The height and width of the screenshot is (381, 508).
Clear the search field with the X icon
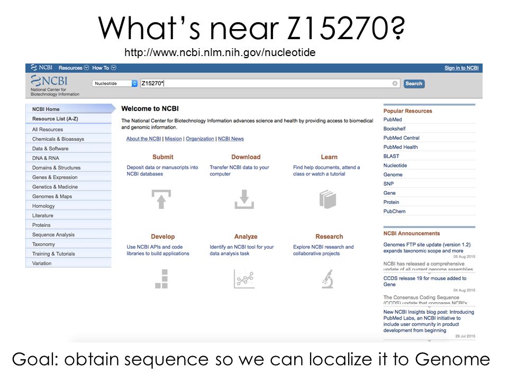point(395,84)
